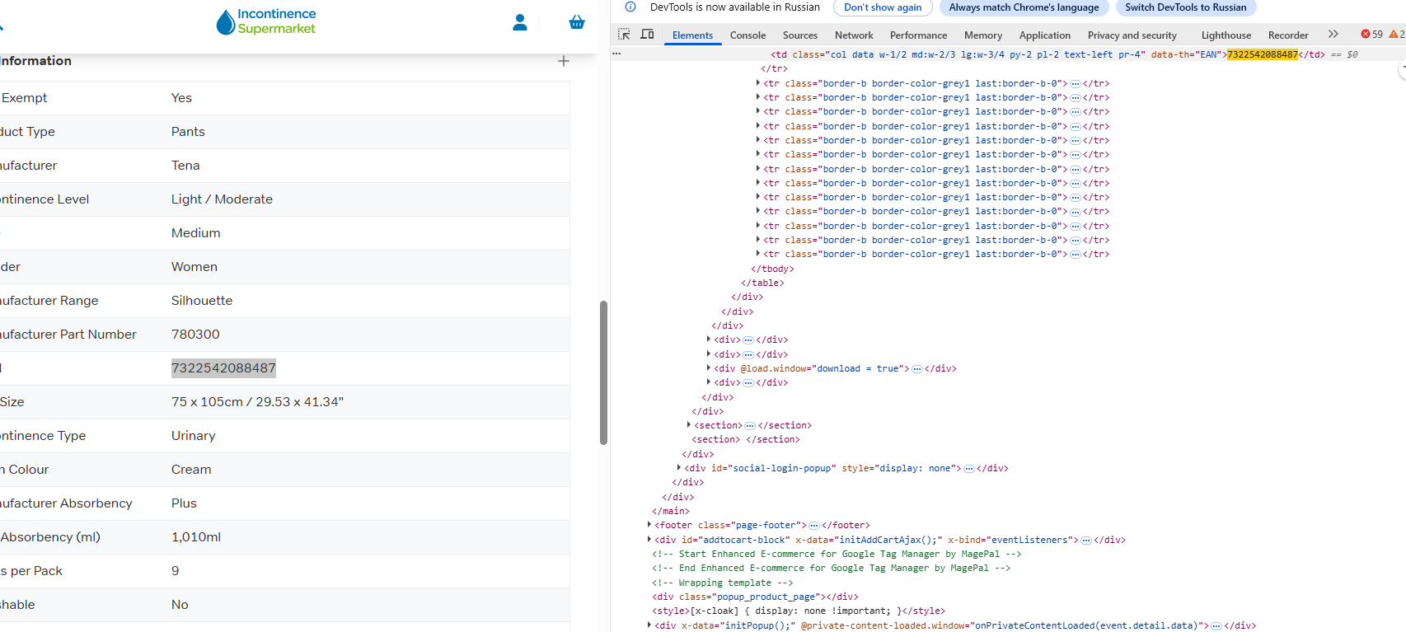Click the 7322542088487 EAN value cell
Image resolution: width=1406 pixels, height=632 pixels.
pos(223,368)
